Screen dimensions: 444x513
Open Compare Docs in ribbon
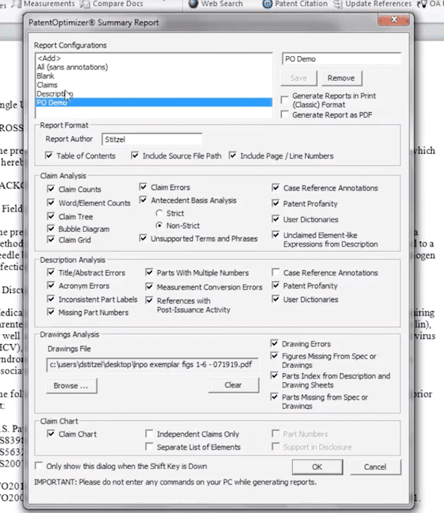(111, 4)
